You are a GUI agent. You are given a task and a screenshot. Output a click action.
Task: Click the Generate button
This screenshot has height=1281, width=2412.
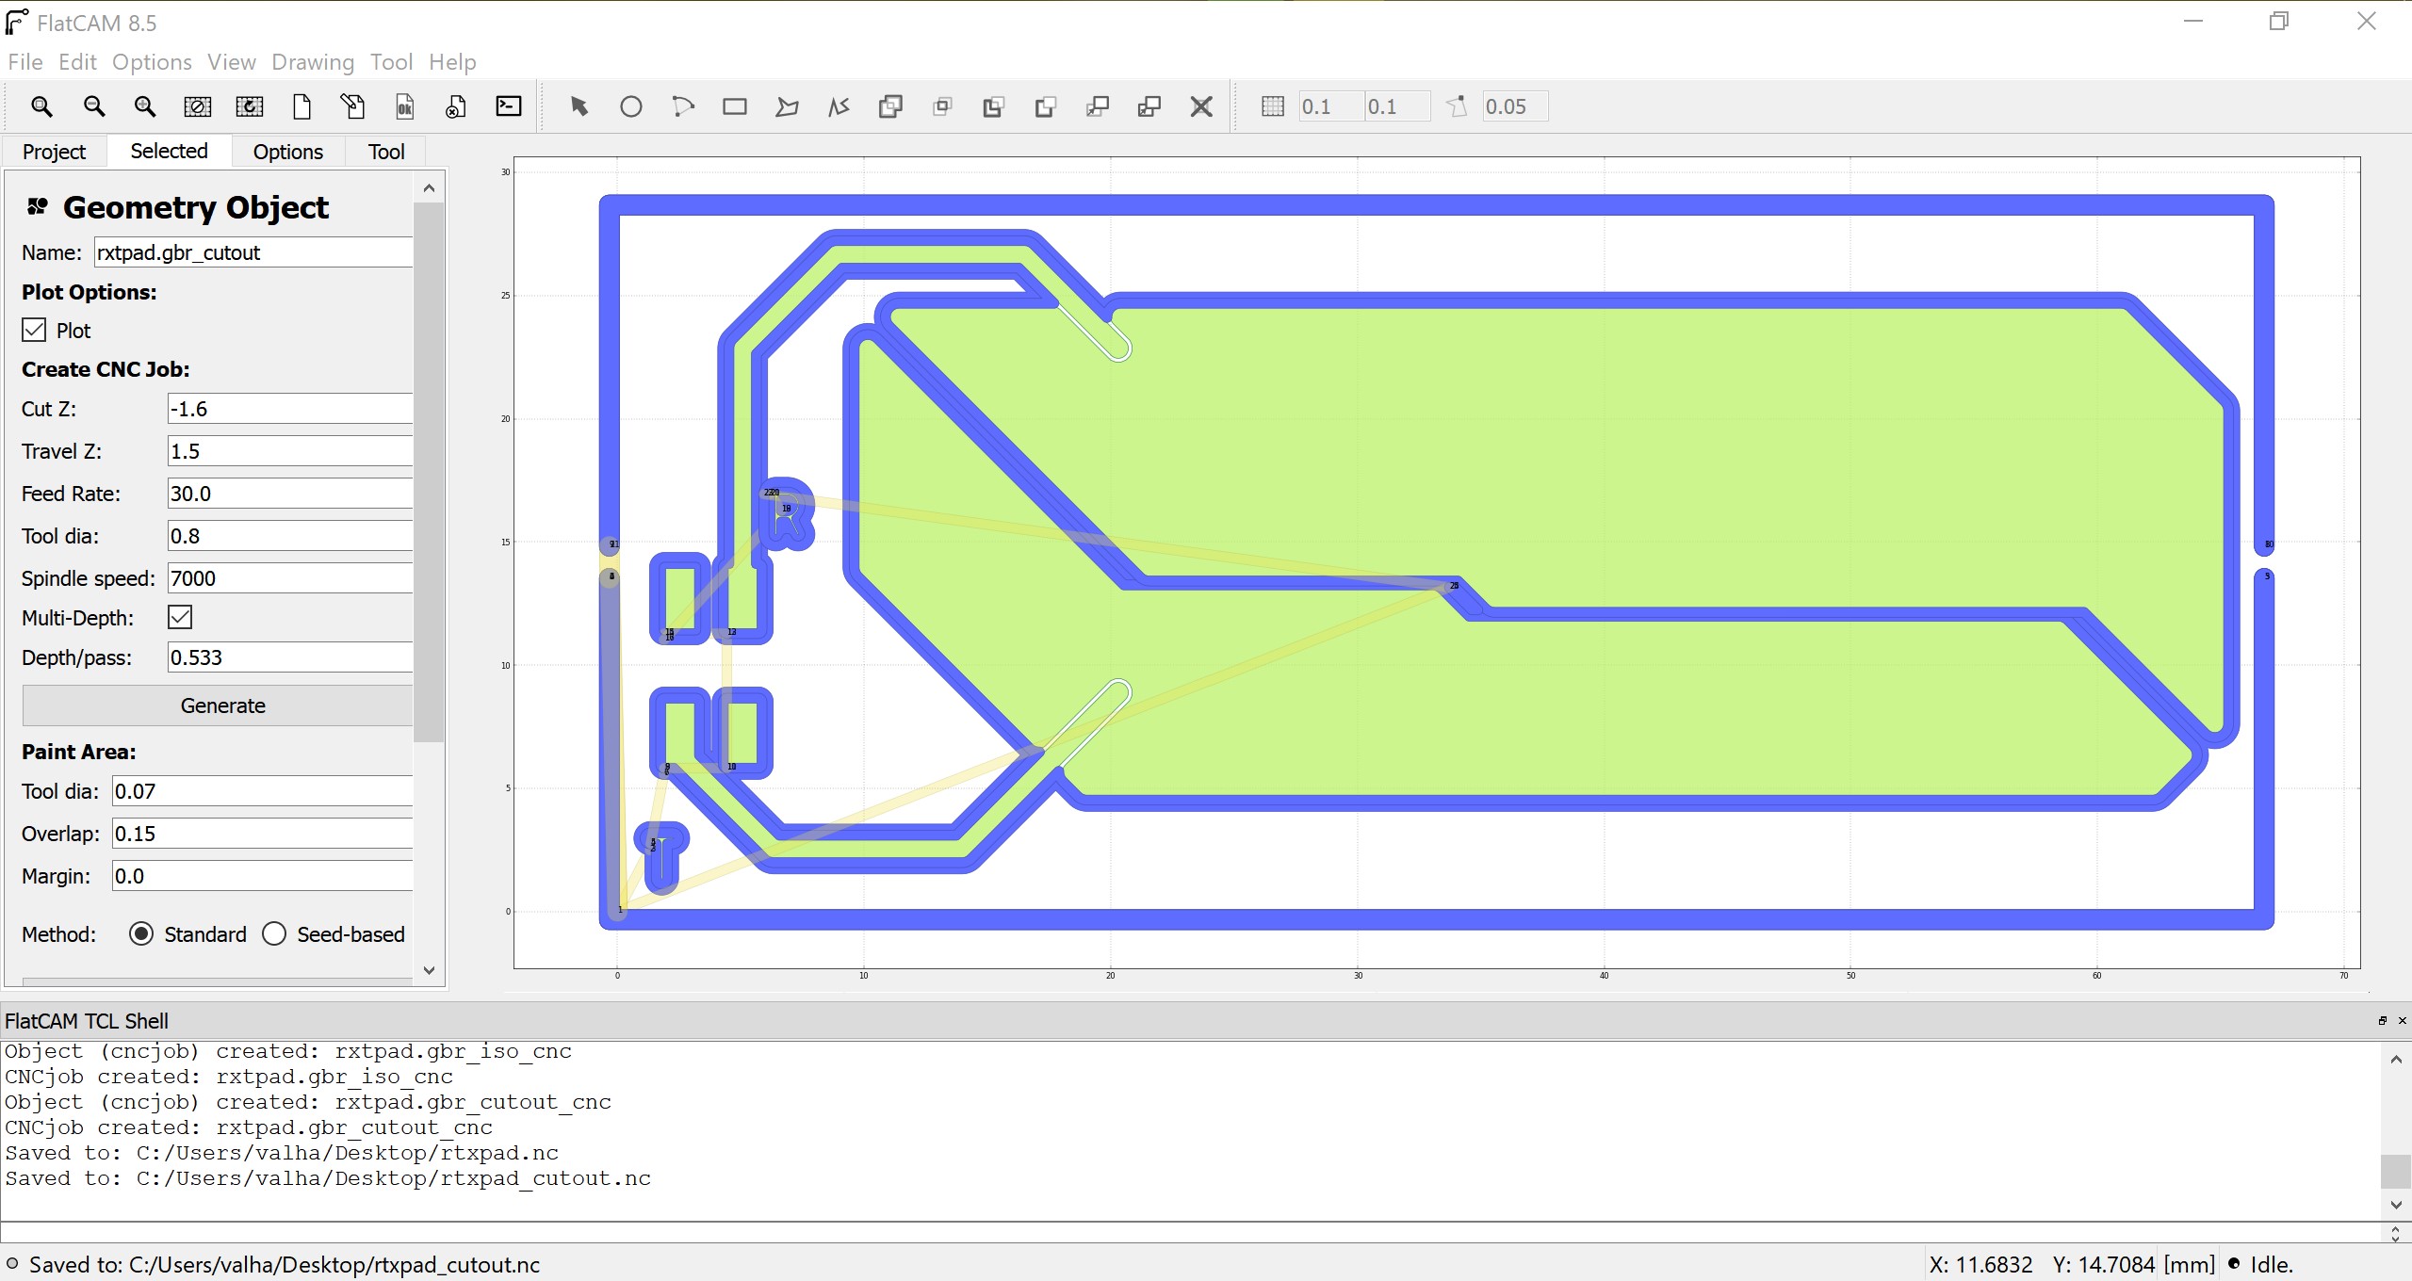point(222,705)
